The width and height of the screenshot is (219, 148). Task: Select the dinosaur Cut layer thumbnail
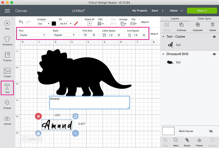(x=170, y=62)
